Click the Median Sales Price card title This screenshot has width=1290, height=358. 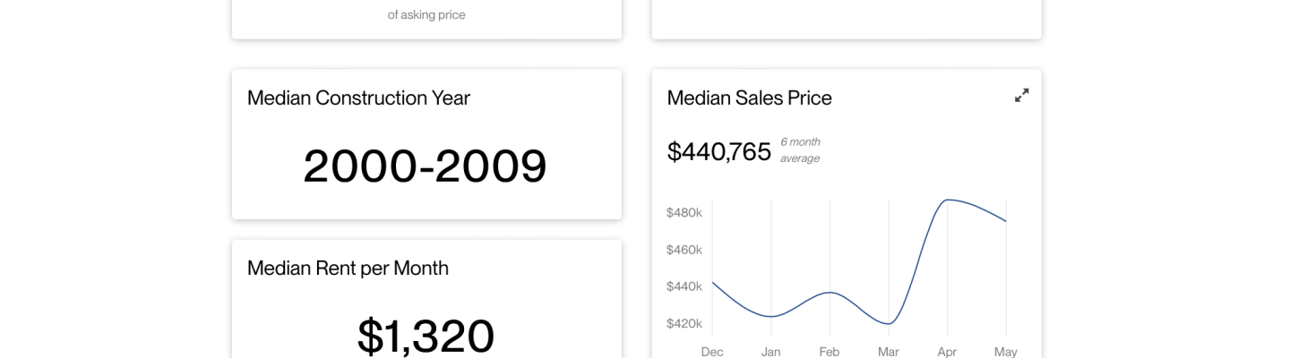(x=749, y=98)
